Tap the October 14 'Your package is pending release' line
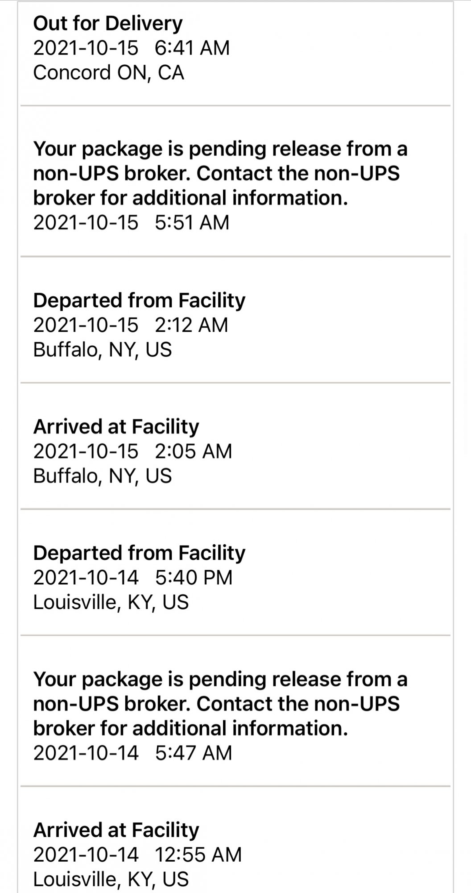 (x=220, y=679)
